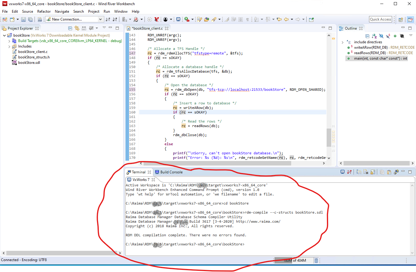
Task: Click the Project Explorer horizontal scrollbar
Action: 62,253
